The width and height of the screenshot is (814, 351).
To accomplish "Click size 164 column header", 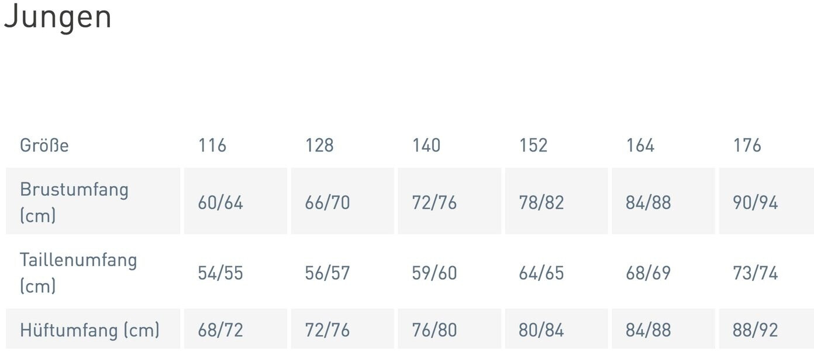I will pos(640,145).
